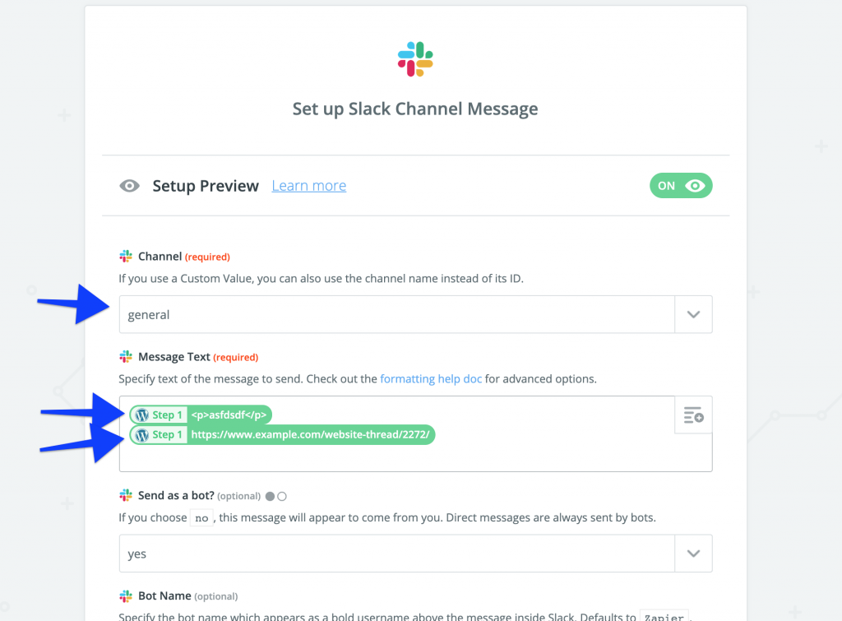Click the filled dot beside Send as a bot

tap(271, 495)
